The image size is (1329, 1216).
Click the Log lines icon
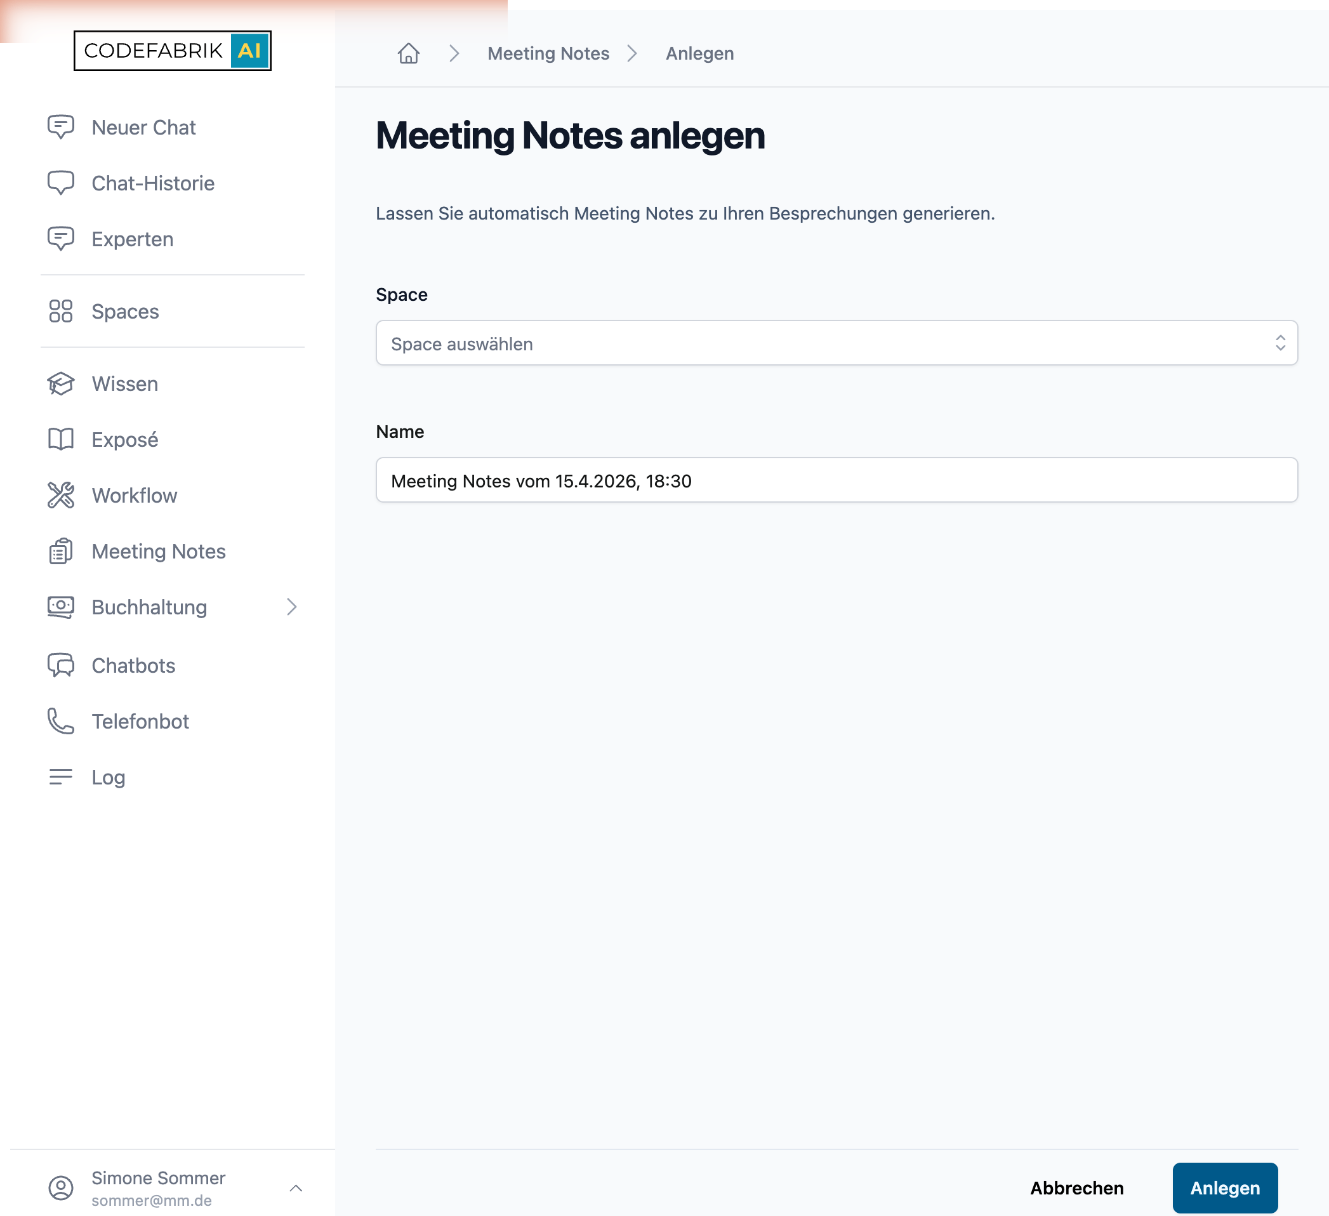click(61, 777)
